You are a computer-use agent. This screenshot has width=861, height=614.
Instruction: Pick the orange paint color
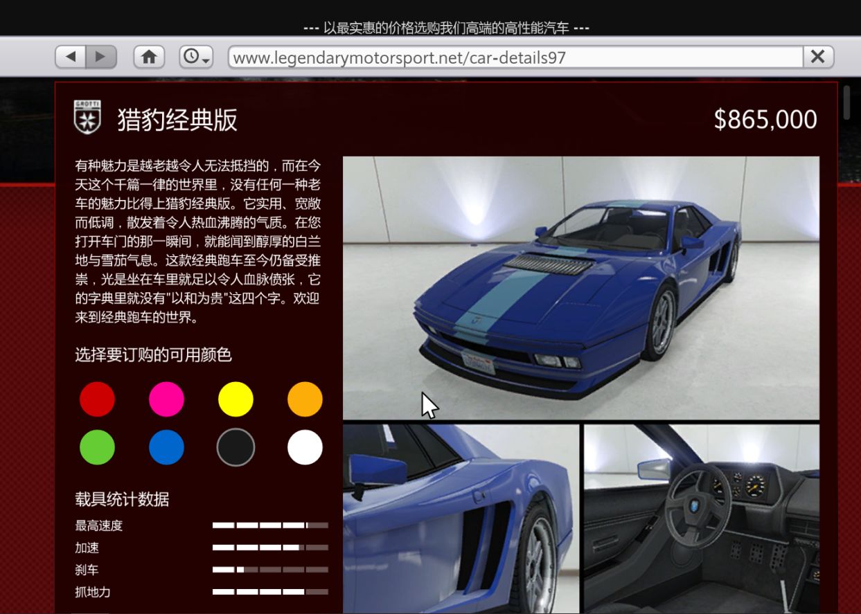(x=305, y=399)
